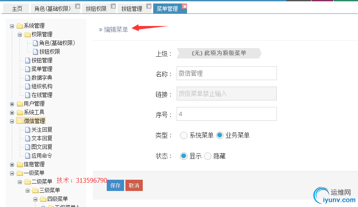358x207 pixels.
Task: Click page icon beside tree item 角色(基础权限)
Action: click(x=36, y=43)
